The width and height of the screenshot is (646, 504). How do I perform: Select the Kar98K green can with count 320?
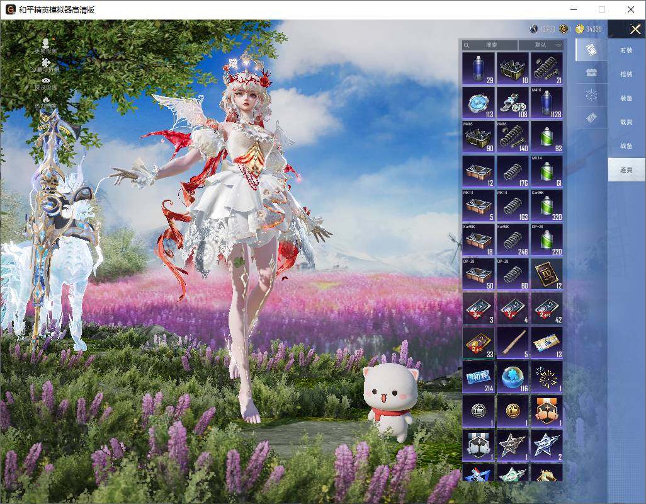(x=547, y=205)
